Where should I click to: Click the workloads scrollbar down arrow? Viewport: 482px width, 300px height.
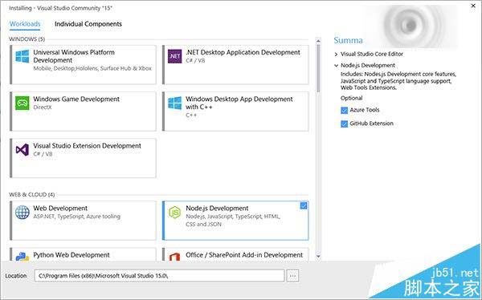(x=318, y=256)
